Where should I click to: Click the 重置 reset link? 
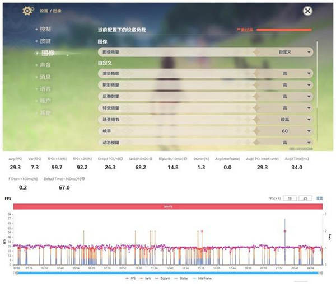[x=320, y=198]
